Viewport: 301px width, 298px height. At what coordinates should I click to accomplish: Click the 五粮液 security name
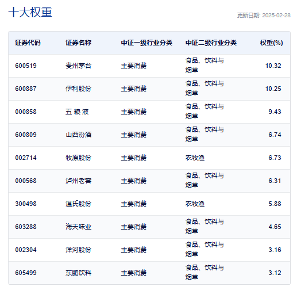(x=77, y=112)
